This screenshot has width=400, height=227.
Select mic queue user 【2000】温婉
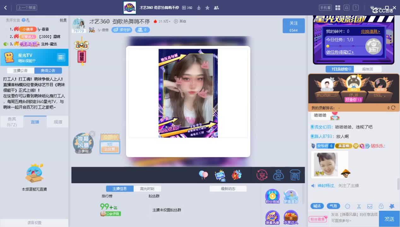tap(50, 37)
